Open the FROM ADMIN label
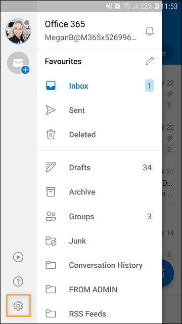The height and width of the screenshot is (324, 182). point(93,290)
